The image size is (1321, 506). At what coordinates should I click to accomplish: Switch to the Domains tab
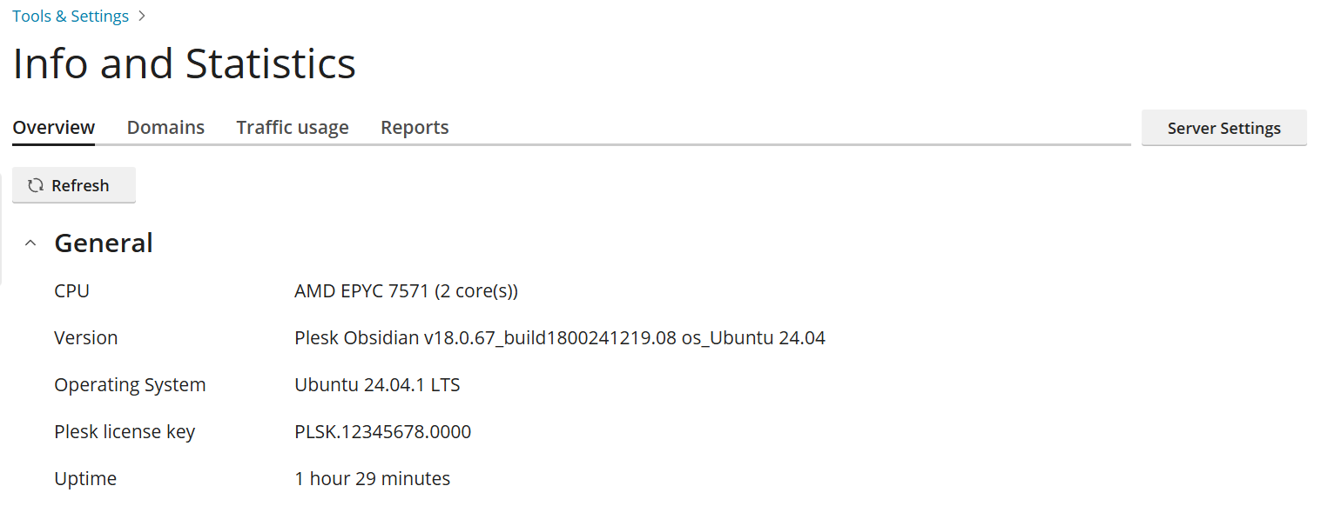point(165,128)
